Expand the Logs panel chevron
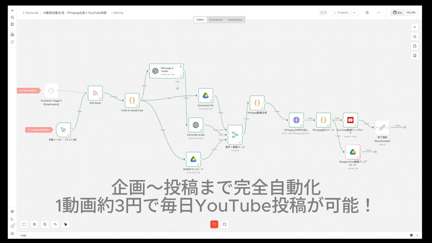The width and height of the screenshot is (432, 243). (x=417, y=235)
